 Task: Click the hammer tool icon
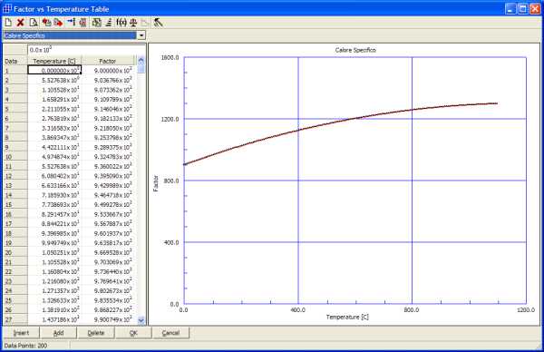click(158, 23)
